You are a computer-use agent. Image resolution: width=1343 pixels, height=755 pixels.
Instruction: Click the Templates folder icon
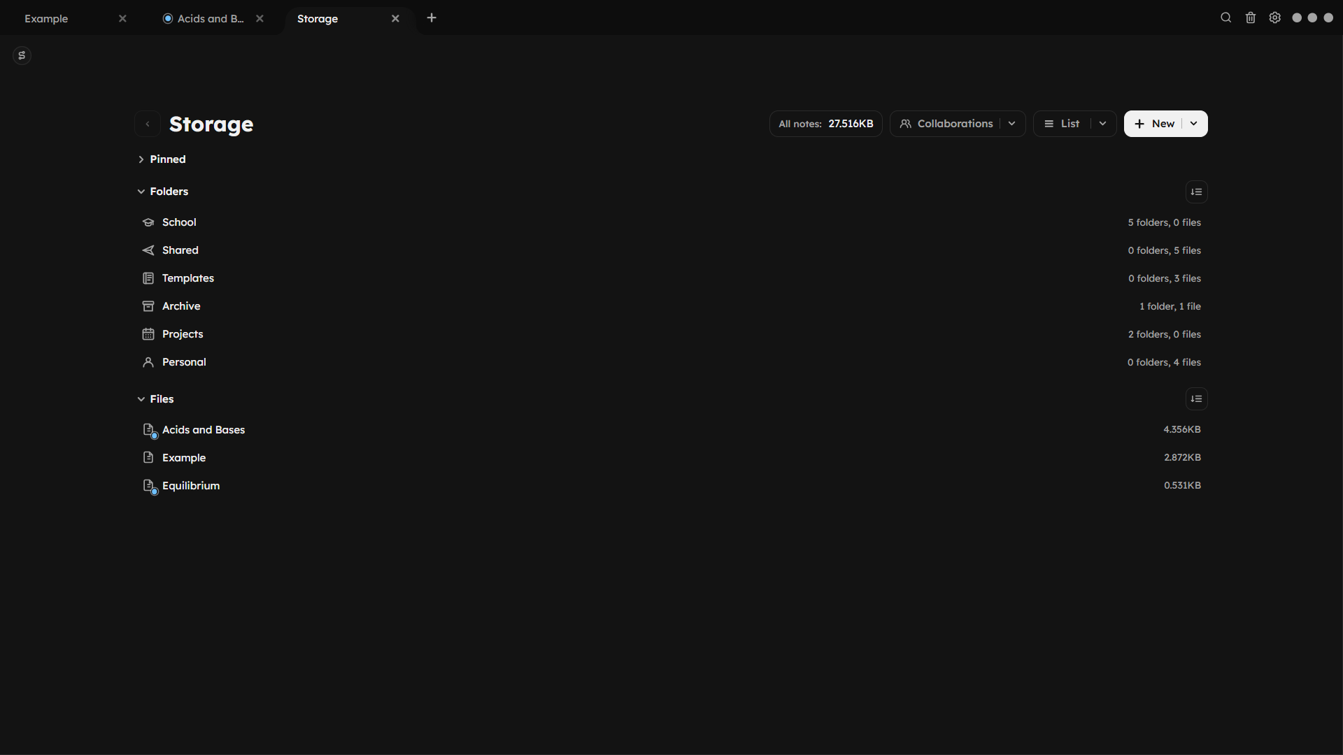pyautogui.click(x=148, y=278)
